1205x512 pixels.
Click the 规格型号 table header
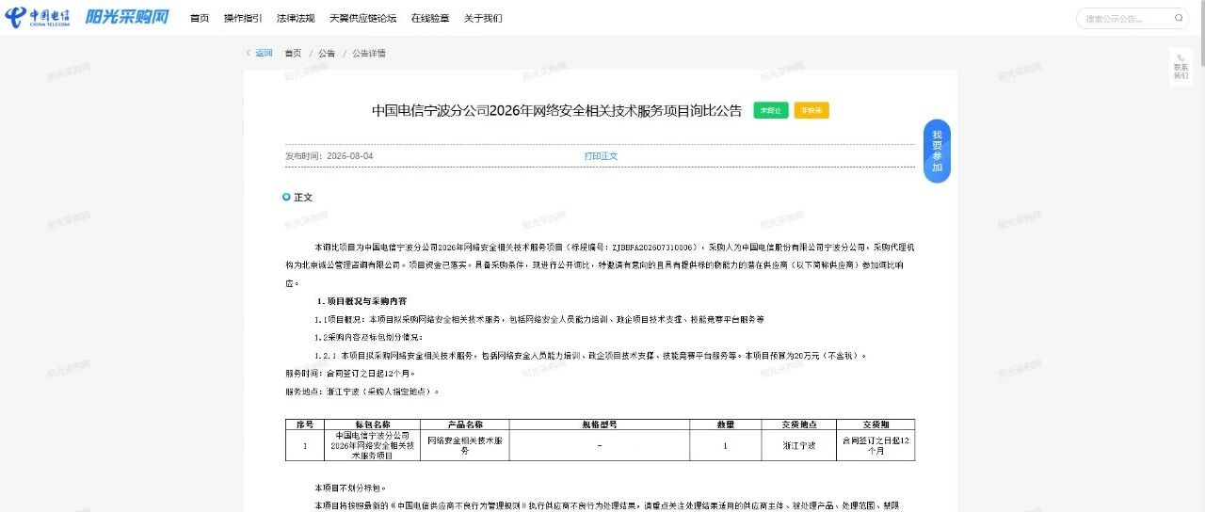pyautogui.click(x=600, y=424)
